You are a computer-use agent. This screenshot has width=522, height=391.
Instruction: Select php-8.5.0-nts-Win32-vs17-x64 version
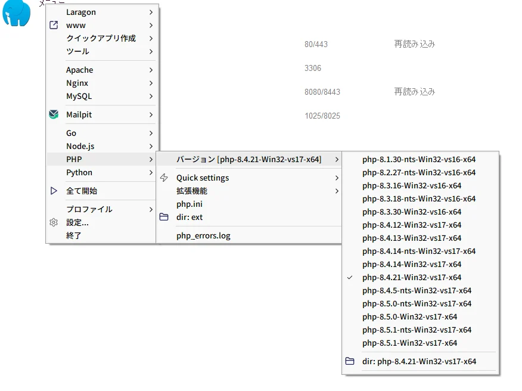(x=420, y=303)
